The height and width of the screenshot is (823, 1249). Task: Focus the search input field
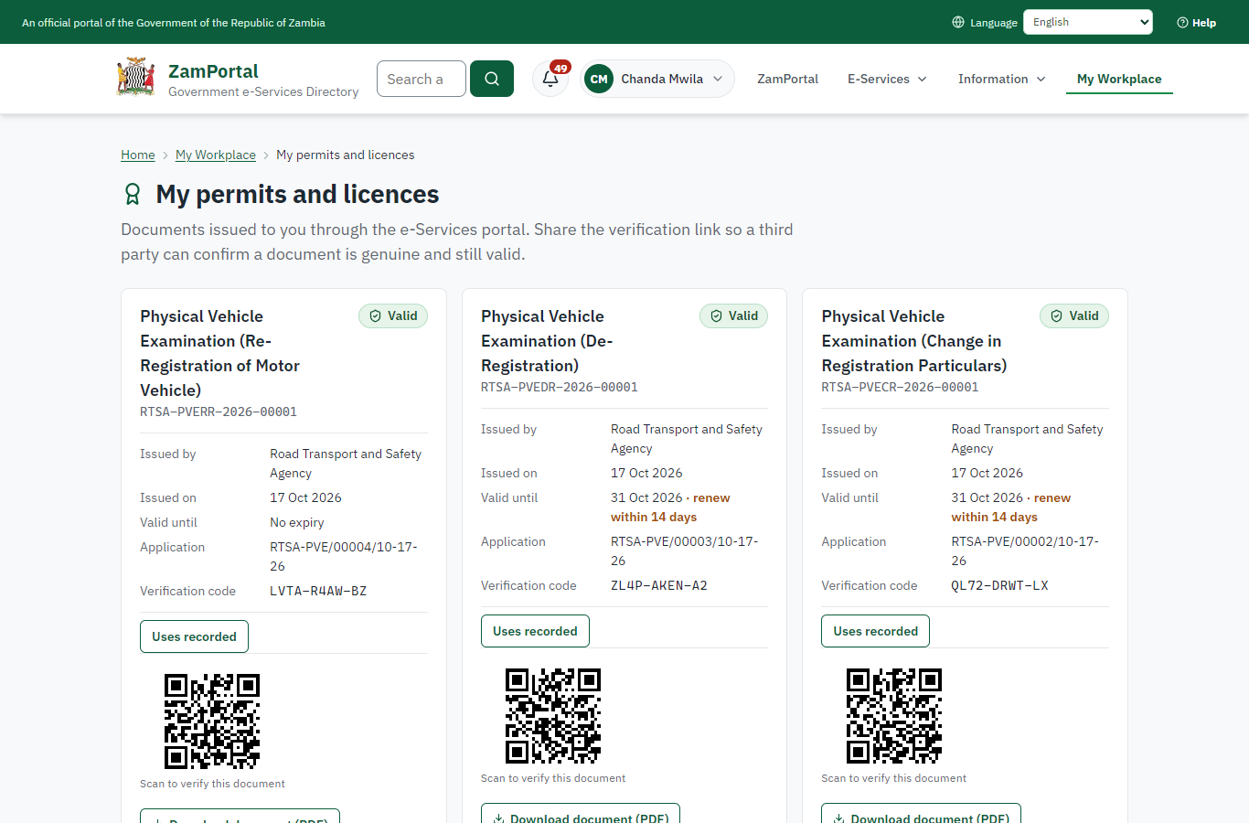point(422,79)
